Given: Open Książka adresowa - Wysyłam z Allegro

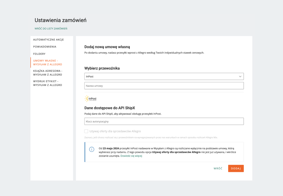Looking at the screenshot, I should point(48,73).
